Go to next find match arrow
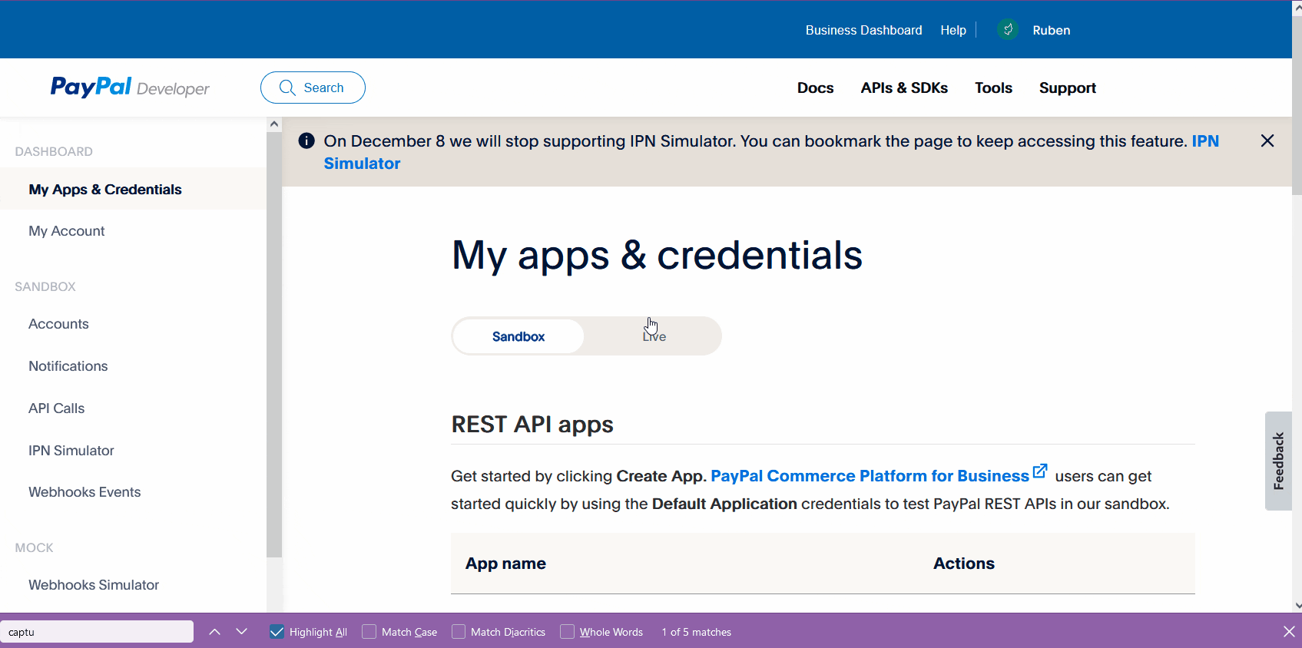Image resolution: width=1302 pixels, height=648 pixels. (242, 632)
